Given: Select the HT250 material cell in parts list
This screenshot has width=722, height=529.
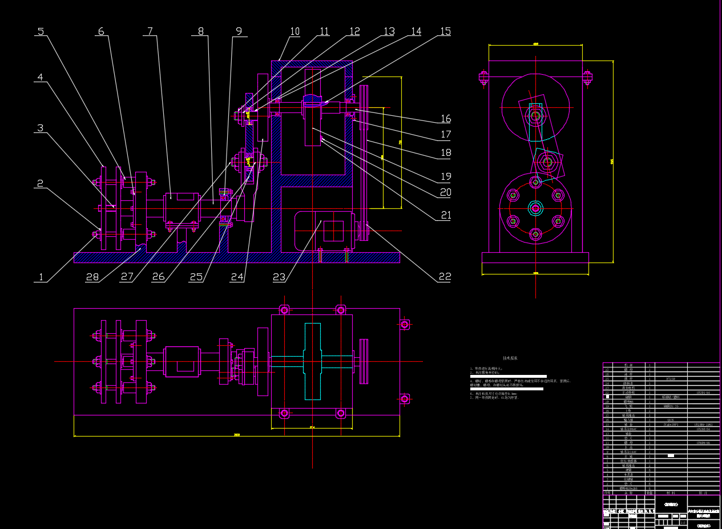Looking at the screenshot, I should click(671, 378).
